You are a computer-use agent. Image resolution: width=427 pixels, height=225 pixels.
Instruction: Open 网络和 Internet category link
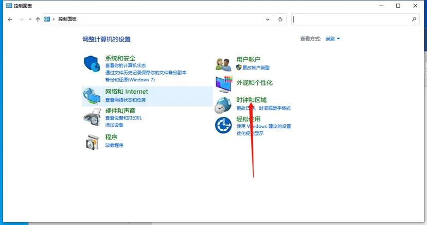tap(127, 92)
